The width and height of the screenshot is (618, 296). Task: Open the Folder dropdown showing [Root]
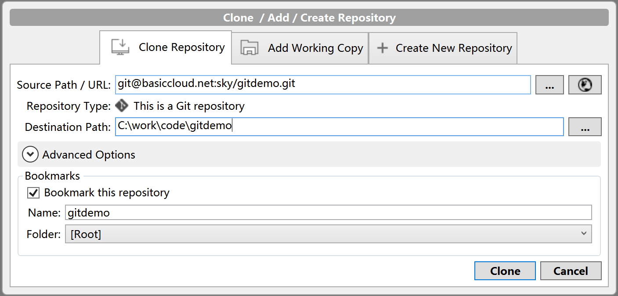tap(328, 234)
